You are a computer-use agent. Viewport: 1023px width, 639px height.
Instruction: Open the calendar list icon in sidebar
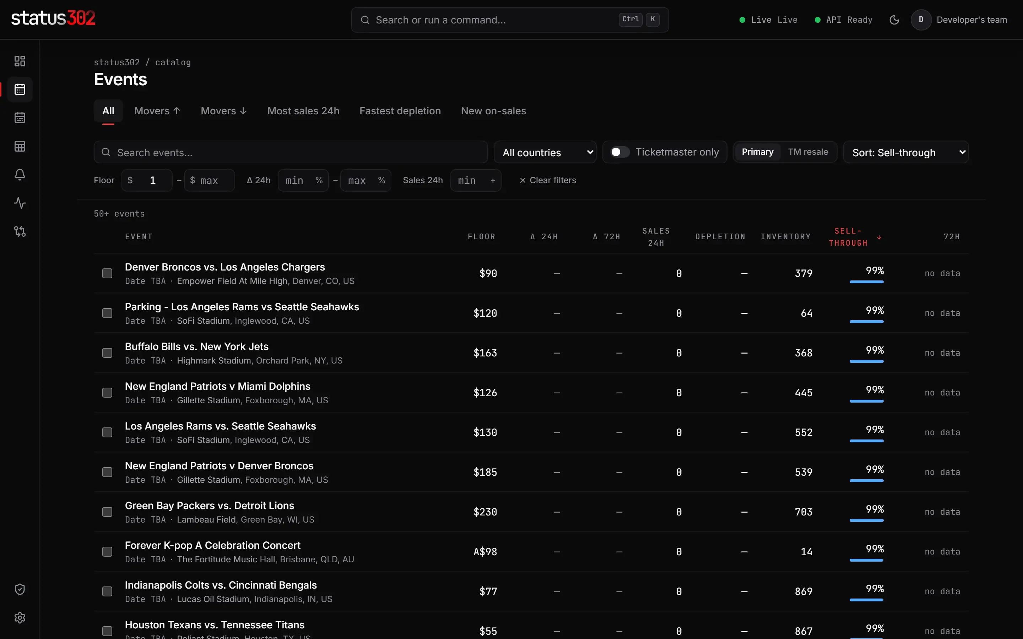(20, 118)
